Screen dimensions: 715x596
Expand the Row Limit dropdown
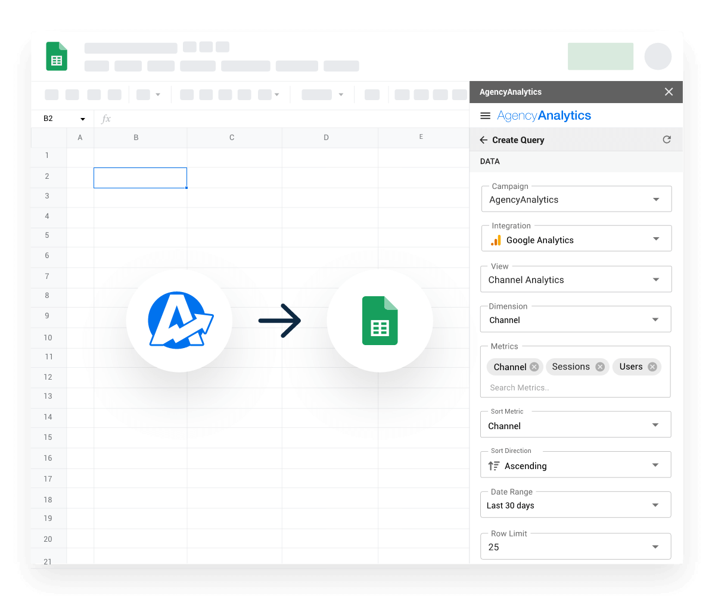pos(576,546)
